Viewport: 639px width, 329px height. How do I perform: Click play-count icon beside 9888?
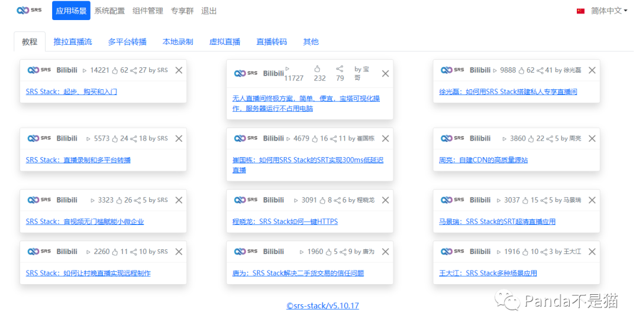click(x=495, y=70)
